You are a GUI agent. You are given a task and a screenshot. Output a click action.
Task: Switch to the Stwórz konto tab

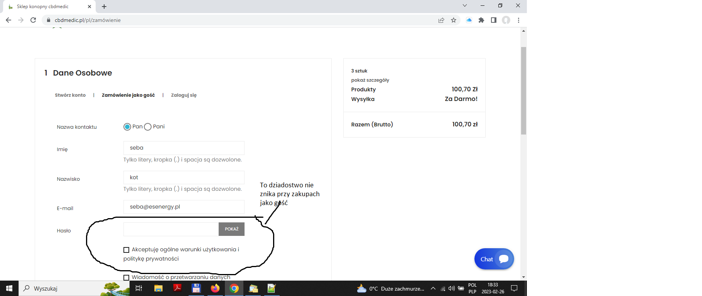[70, 95]
